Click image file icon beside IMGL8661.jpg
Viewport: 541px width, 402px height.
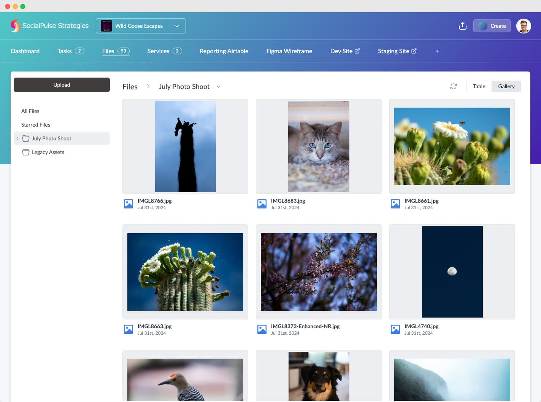point(395,204)
